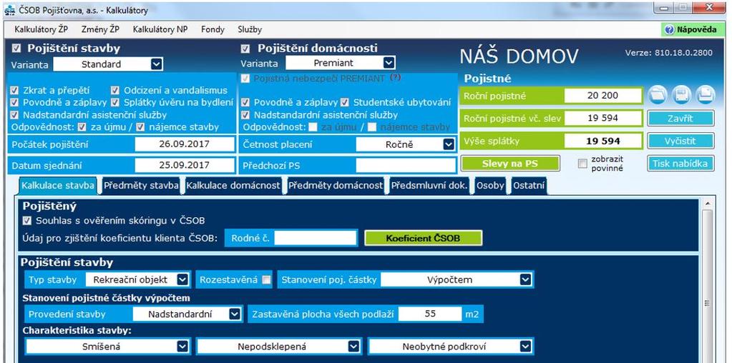Open Provedení stavby Nadstandardní dropdown
The height and width of the screenshot is (363, 732).
pyautogui.click(x=235, y=314)
